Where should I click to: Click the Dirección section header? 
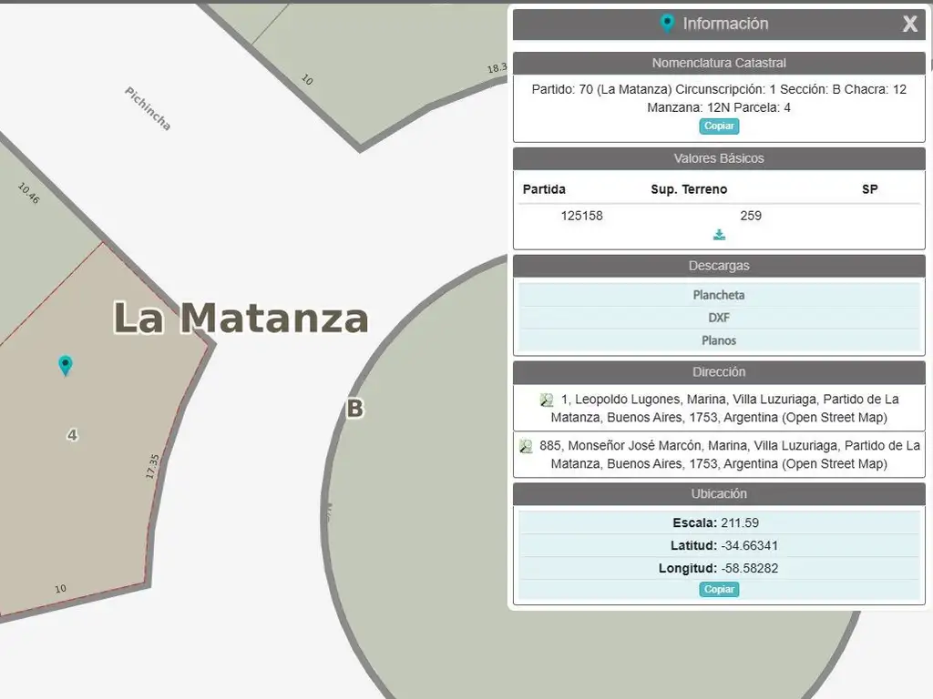pyautogui.click(x=719, y=371)
